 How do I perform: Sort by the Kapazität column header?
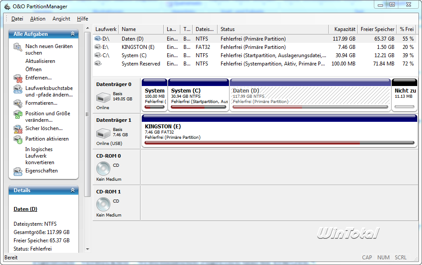pos(343,29)
